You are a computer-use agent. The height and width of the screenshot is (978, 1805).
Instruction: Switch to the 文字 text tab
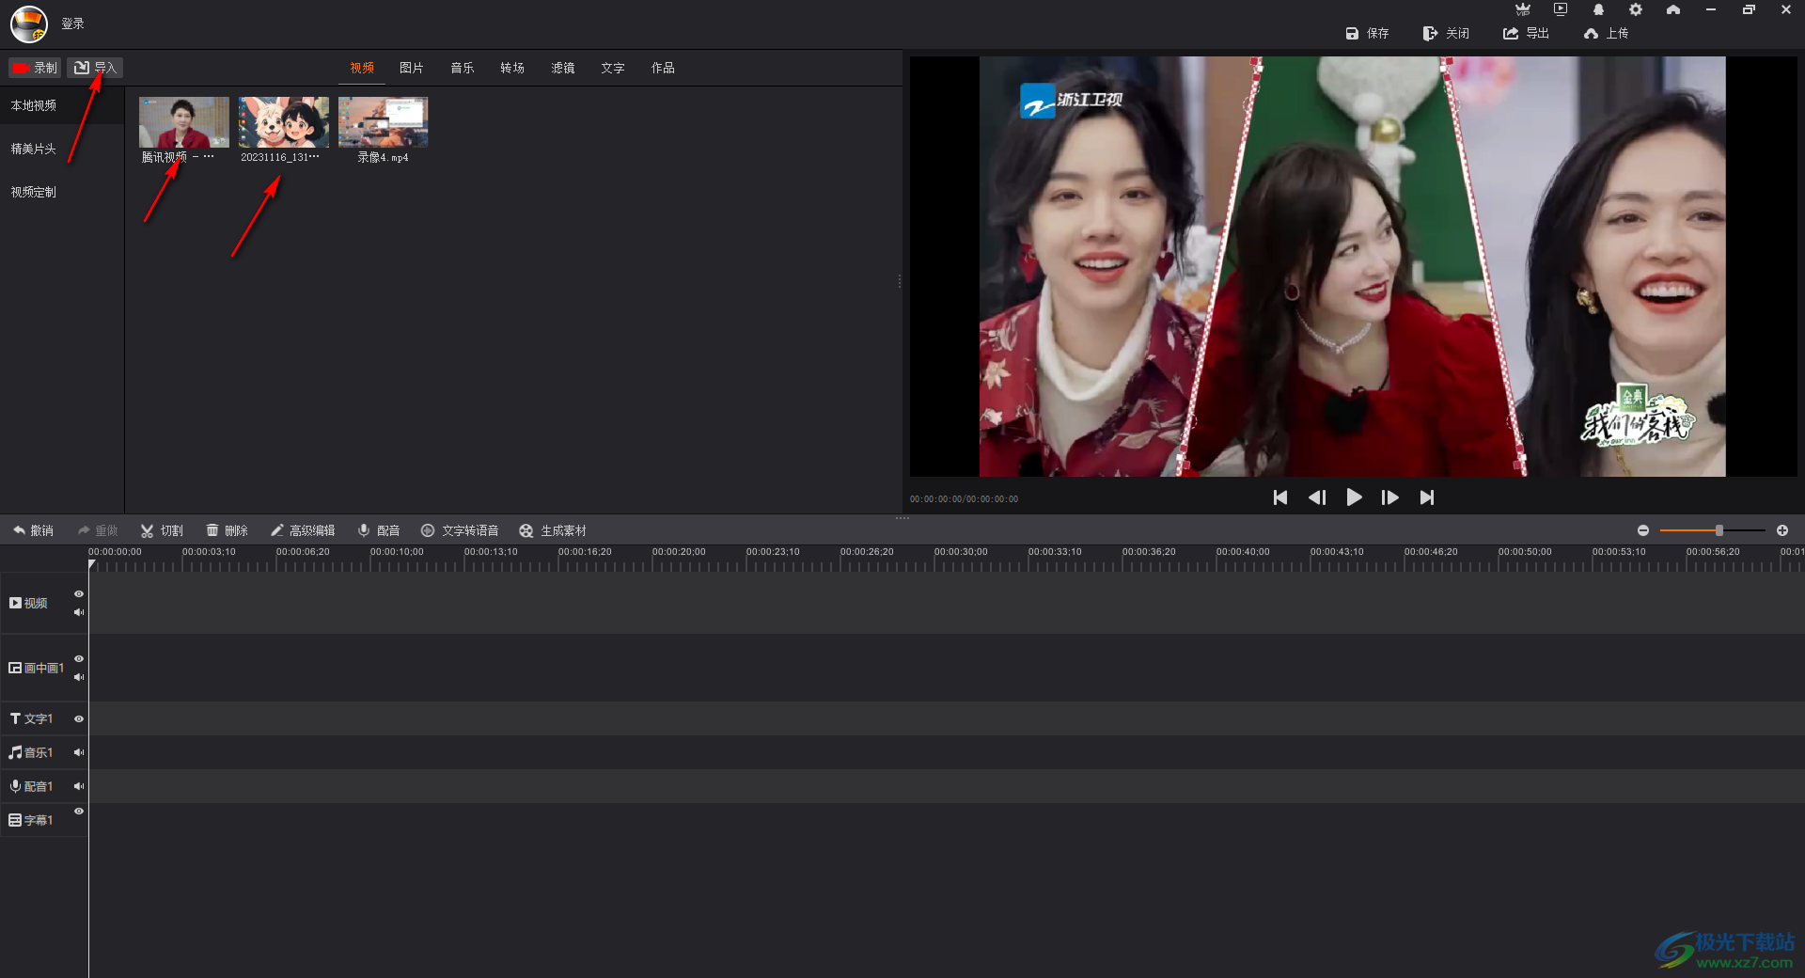613,68
